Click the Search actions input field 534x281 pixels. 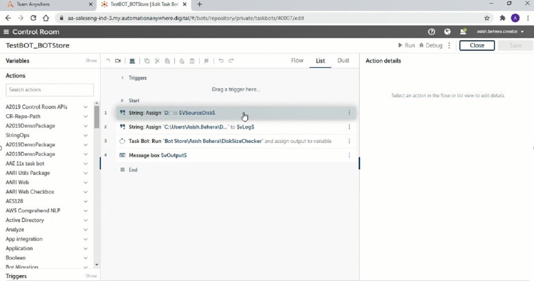coord(50,90)
